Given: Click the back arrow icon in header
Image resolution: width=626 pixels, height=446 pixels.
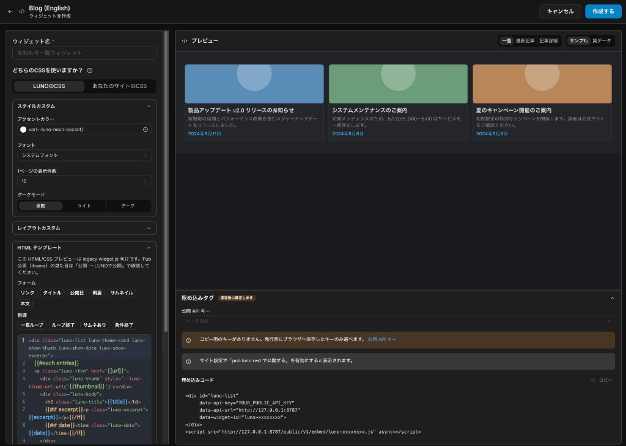Looking at the screenshot, I should click(10, 12).
